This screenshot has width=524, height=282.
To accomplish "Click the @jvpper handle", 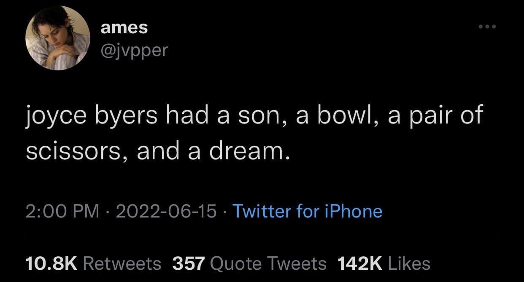I will tap(134, 51).
